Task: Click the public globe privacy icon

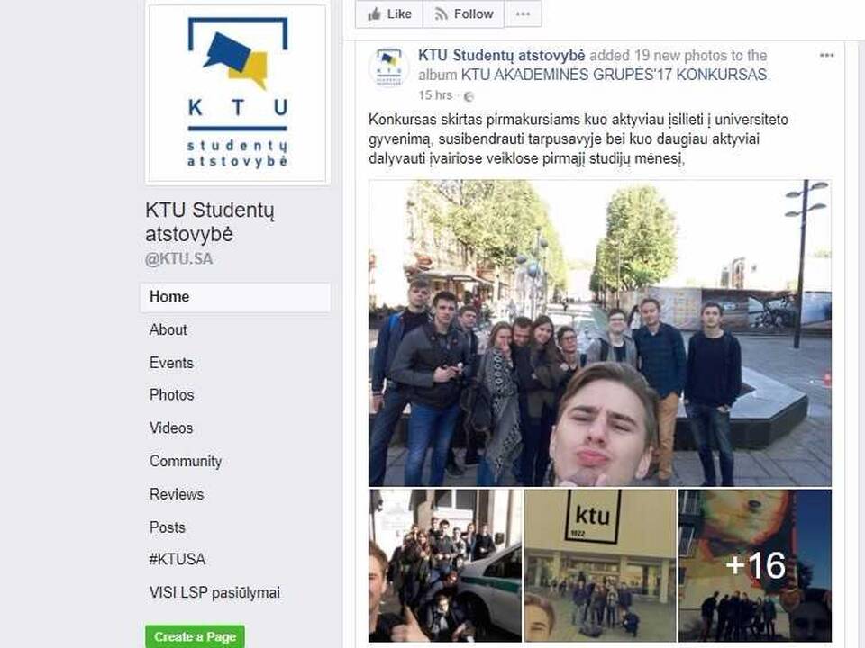Action: point(469,96)
